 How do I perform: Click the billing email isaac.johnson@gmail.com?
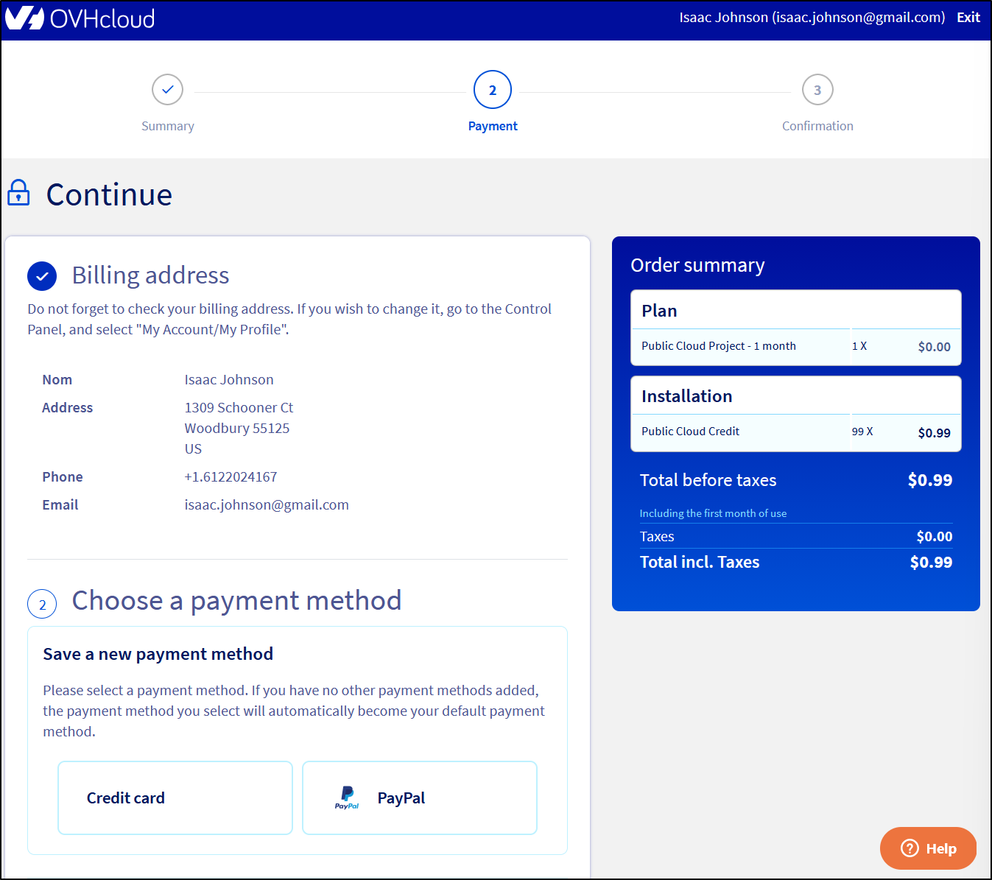pyautogui.click(x=267, y=505)
